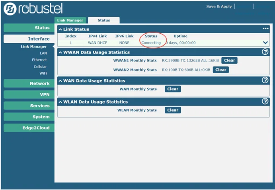
Task: Select Link Manager in sidebar submenu
Action: 34,47
